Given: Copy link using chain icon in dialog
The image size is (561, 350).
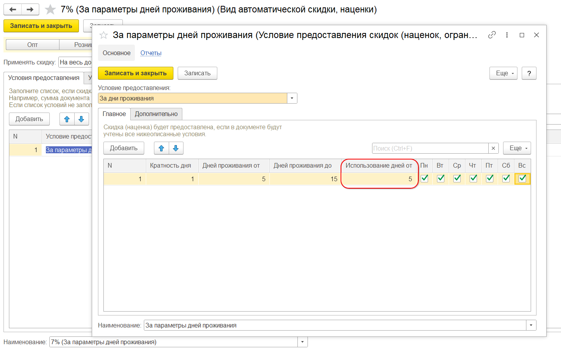Looking at the screenshot, I should pyautogui.click(x=492, y=35).
